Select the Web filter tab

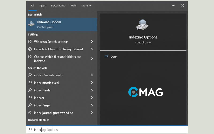73,6
